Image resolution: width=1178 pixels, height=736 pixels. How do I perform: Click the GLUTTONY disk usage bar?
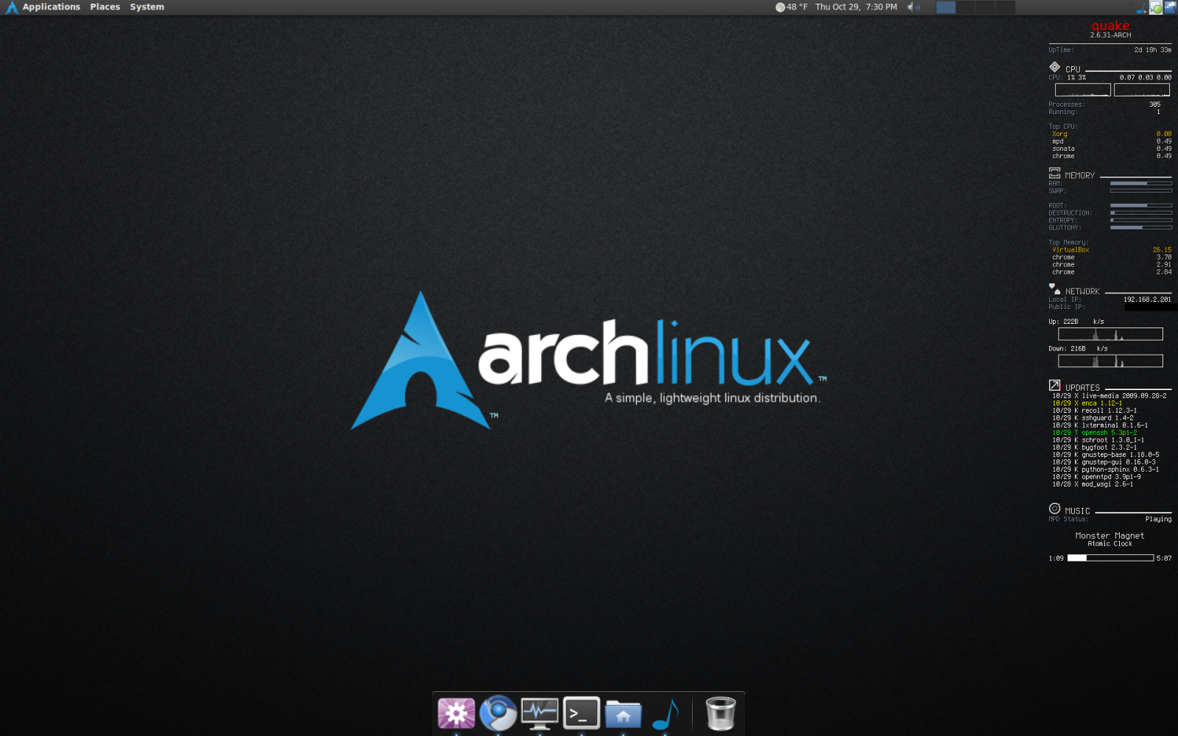click(x=1141, y=227)
